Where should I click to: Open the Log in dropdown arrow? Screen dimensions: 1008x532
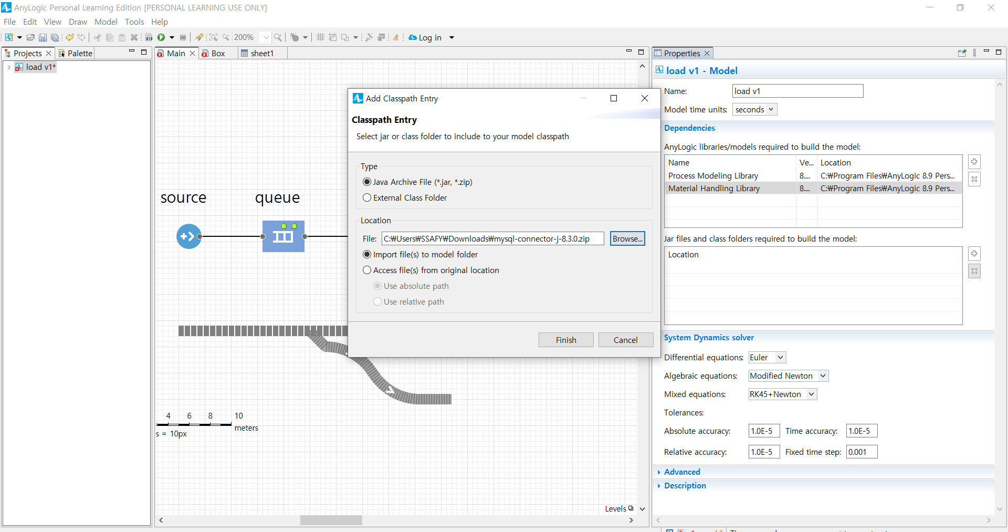(x=451, y=37)
